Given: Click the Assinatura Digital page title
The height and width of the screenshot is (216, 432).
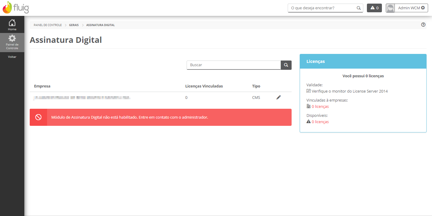Looking at the screenshot, I should coord(66,40).
